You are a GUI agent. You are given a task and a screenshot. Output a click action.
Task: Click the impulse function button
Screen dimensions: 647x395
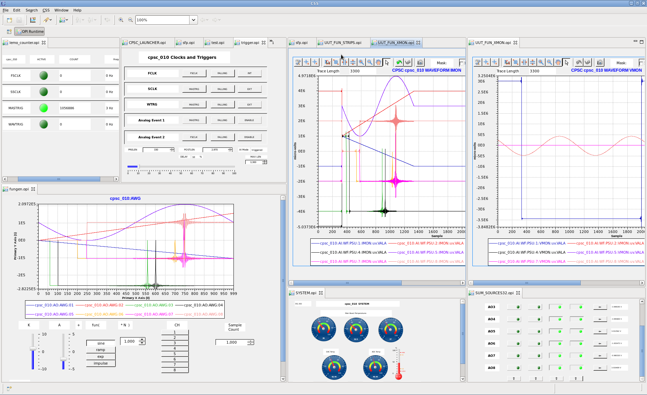click(101, 364)
